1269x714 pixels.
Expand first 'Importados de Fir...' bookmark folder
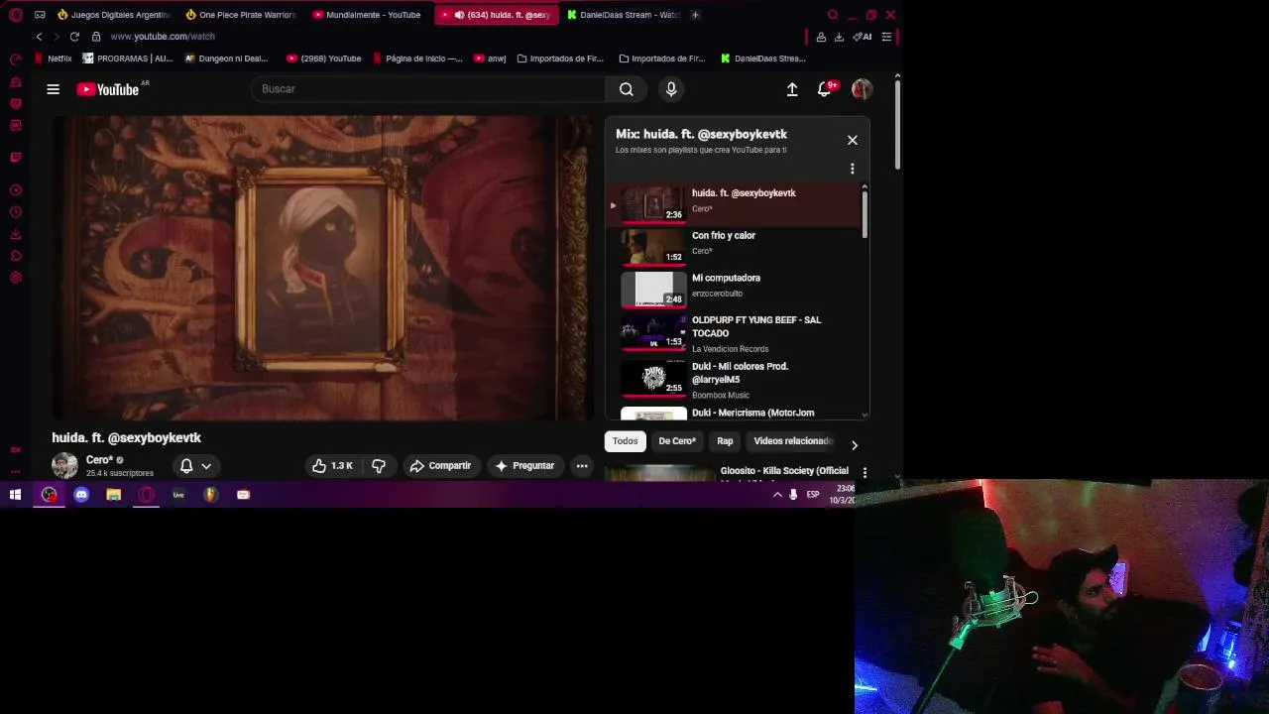[560, 59]
